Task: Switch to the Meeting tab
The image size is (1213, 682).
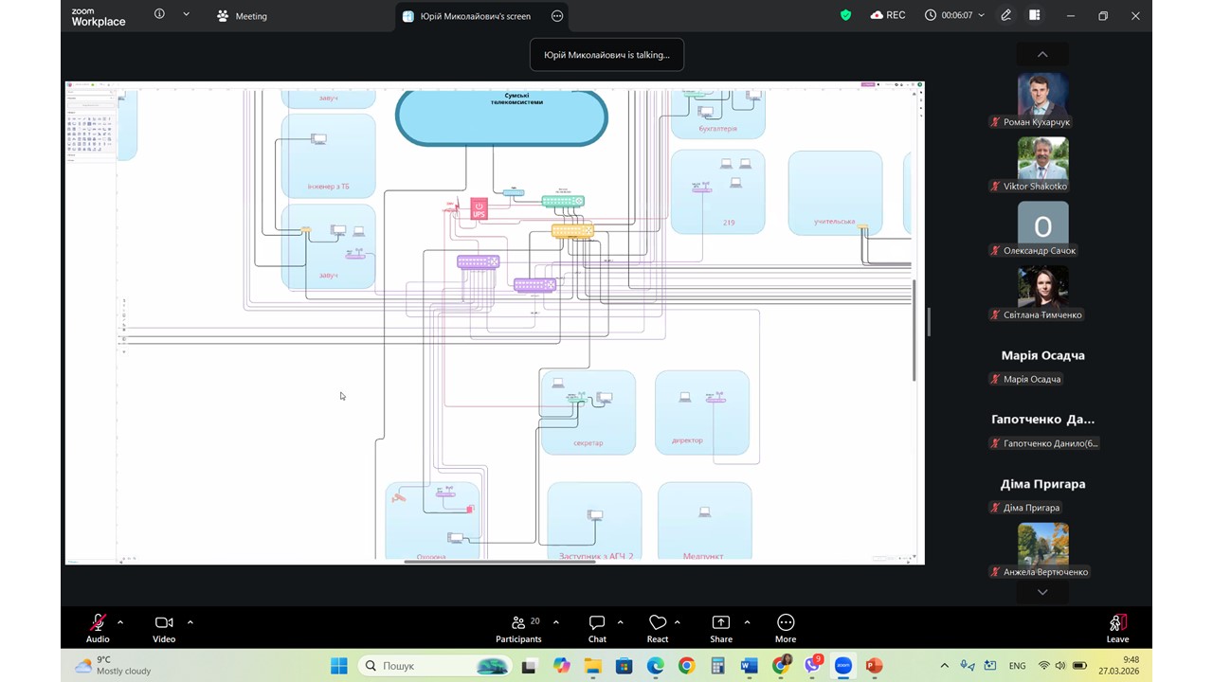Action: pyautogui.click(x=243, y=16)
